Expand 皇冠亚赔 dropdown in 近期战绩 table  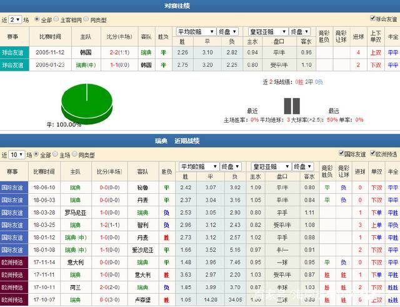pos(269,167)
